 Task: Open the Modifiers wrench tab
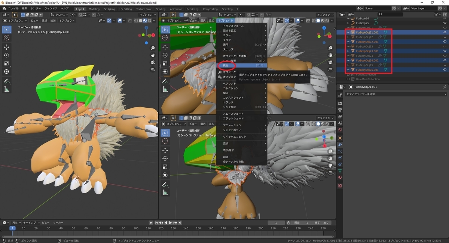pyautogui.click(x=340, y=144)
